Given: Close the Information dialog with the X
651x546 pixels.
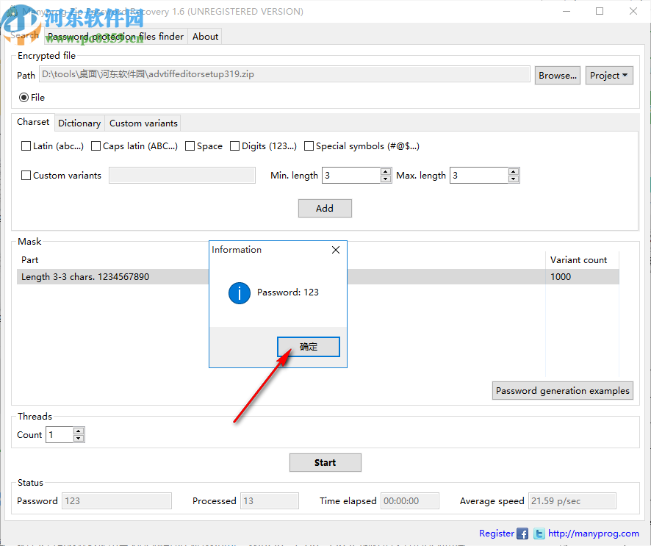Looking at the screenshot, I should (336, 250).
